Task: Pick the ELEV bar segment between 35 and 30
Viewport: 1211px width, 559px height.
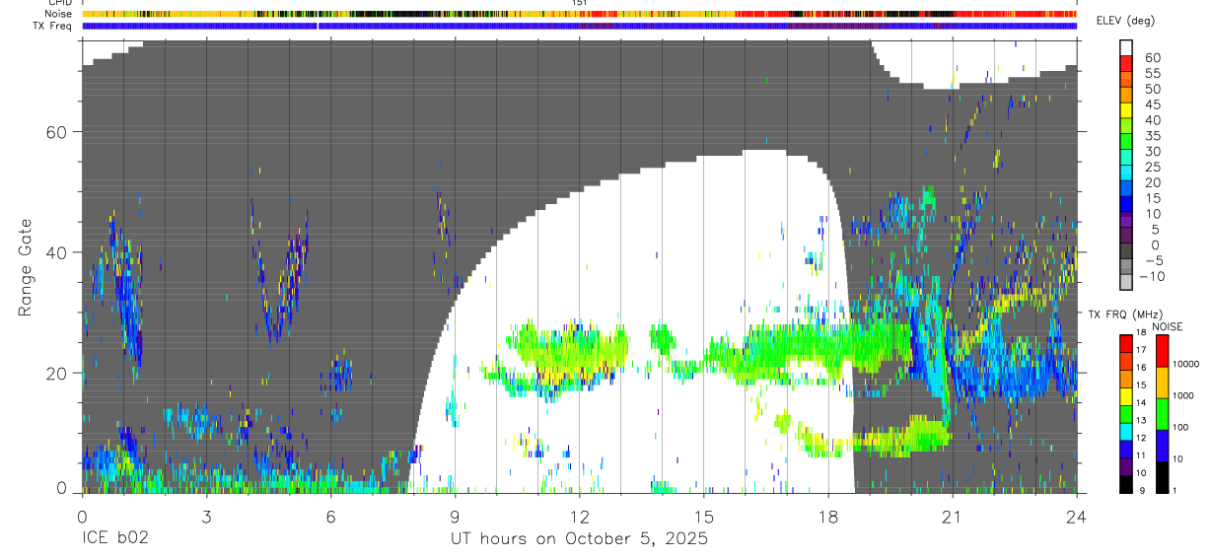Action: (1126, 140)
